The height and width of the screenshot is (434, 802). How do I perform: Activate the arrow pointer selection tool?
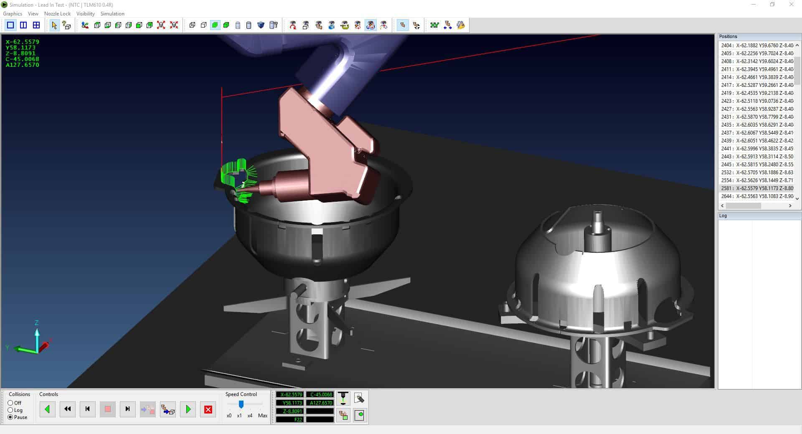click(54, 25)
